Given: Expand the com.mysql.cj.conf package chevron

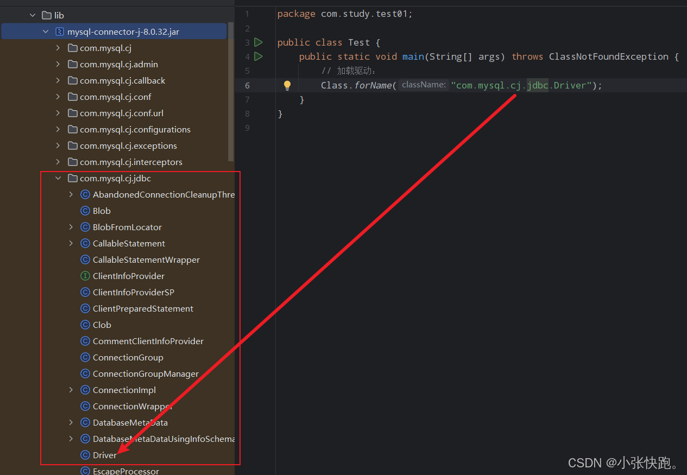Looking at the screenshot, I should coord(58,97).
